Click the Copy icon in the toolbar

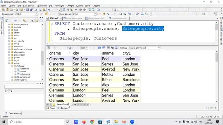click(x=40, y=10)
